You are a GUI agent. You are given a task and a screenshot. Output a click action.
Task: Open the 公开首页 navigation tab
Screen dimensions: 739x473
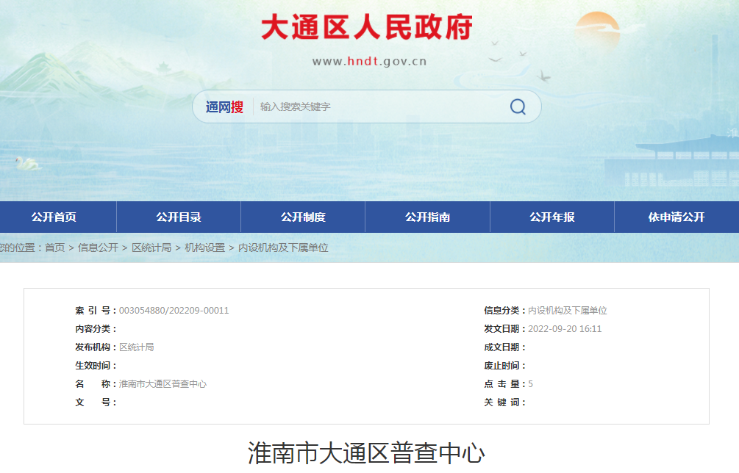(x=57, y=217)
